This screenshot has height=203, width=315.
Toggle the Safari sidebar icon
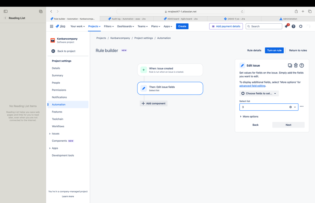6,11
